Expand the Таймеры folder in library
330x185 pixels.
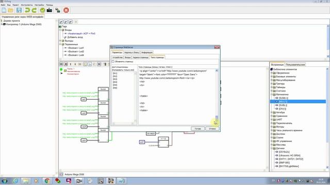pos(272,87)
